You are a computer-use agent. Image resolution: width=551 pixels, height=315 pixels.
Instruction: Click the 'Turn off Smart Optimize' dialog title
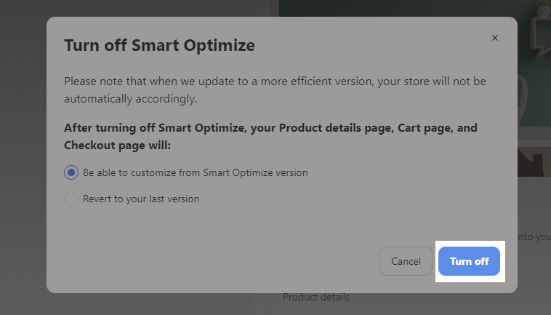tap(159, 45)
